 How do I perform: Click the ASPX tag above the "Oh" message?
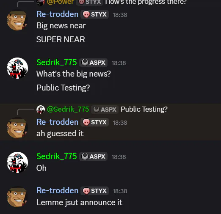93,156
